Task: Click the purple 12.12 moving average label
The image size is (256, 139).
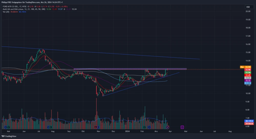Action: click(248, 80)
